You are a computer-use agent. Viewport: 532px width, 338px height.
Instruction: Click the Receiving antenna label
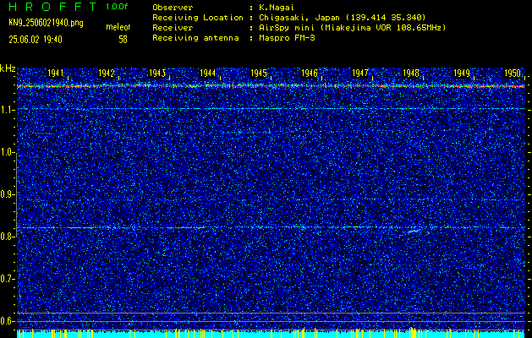click(x=195, y=38)
